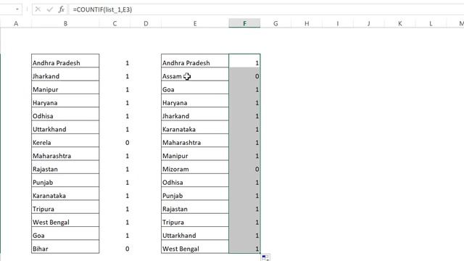Expand the Name Box dropdown arrow
Image resolution: width=464 pixels, height=261 pixels.
(x=17, y=9)
